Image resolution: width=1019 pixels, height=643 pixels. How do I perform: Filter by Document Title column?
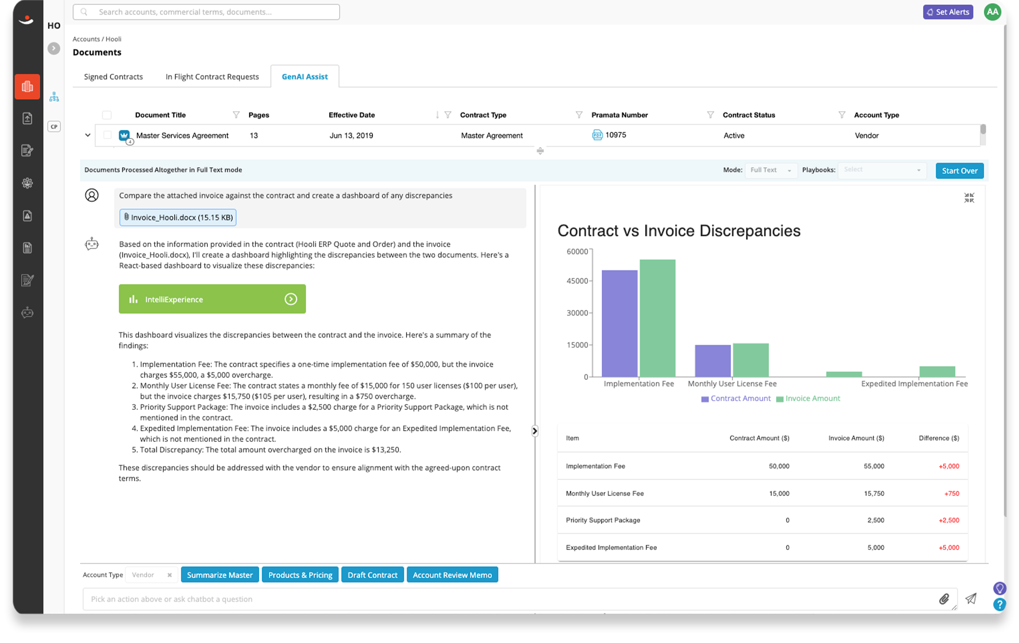click(236, 115)
